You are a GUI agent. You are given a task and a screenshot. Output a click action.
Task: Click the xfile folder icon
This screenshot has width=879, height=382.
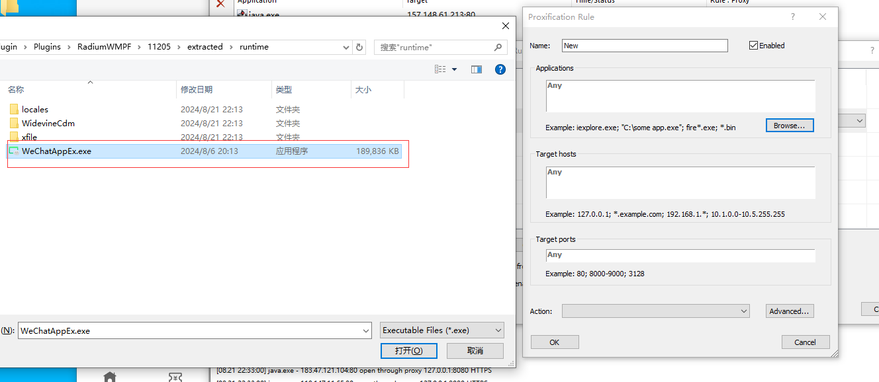pyautogui.click(x=14, y=137)
